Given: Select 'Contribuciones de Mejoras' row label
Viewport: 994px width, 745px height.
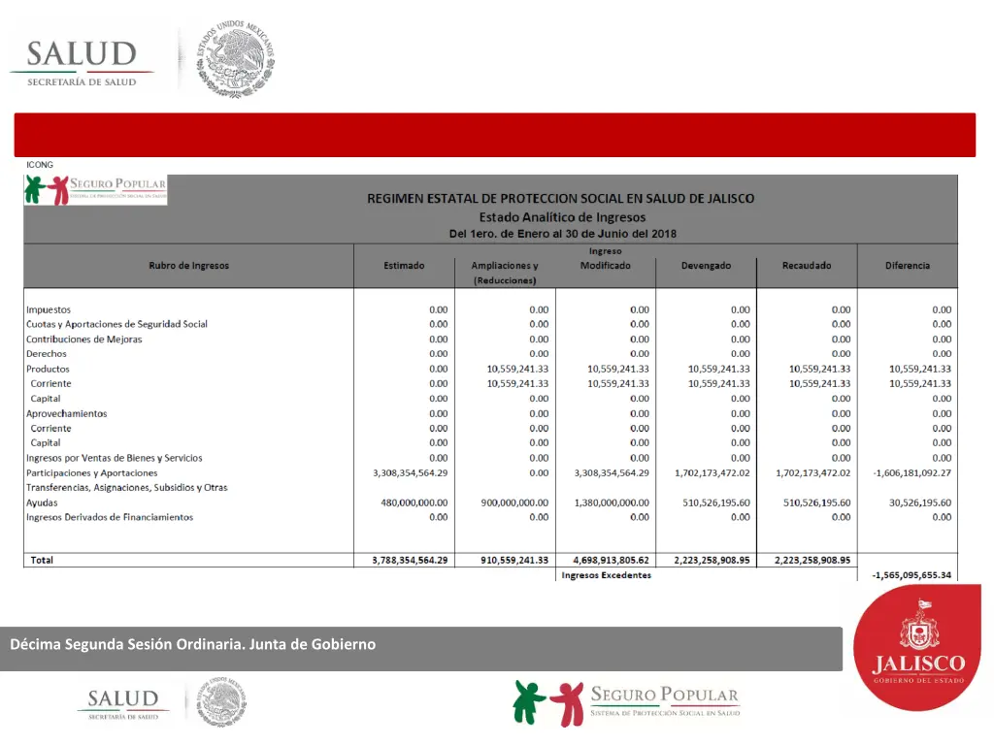Looking at the screenshot, I should tap(83, 340).
